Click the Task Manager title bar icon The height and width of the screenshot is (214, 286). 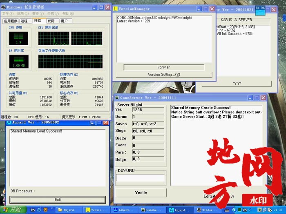click(3, 7)
